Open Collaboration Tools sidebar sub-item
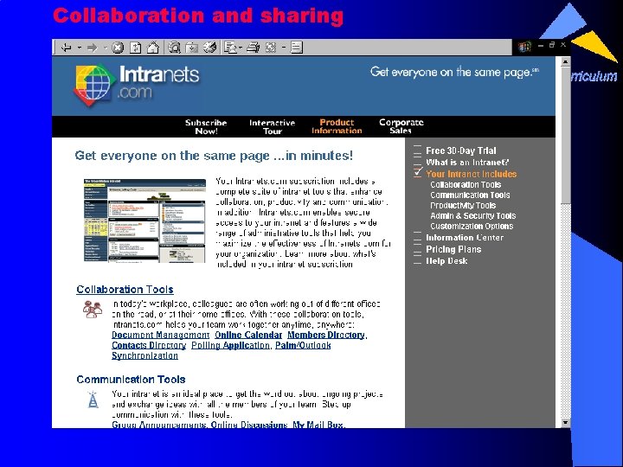 click(466, 185)
